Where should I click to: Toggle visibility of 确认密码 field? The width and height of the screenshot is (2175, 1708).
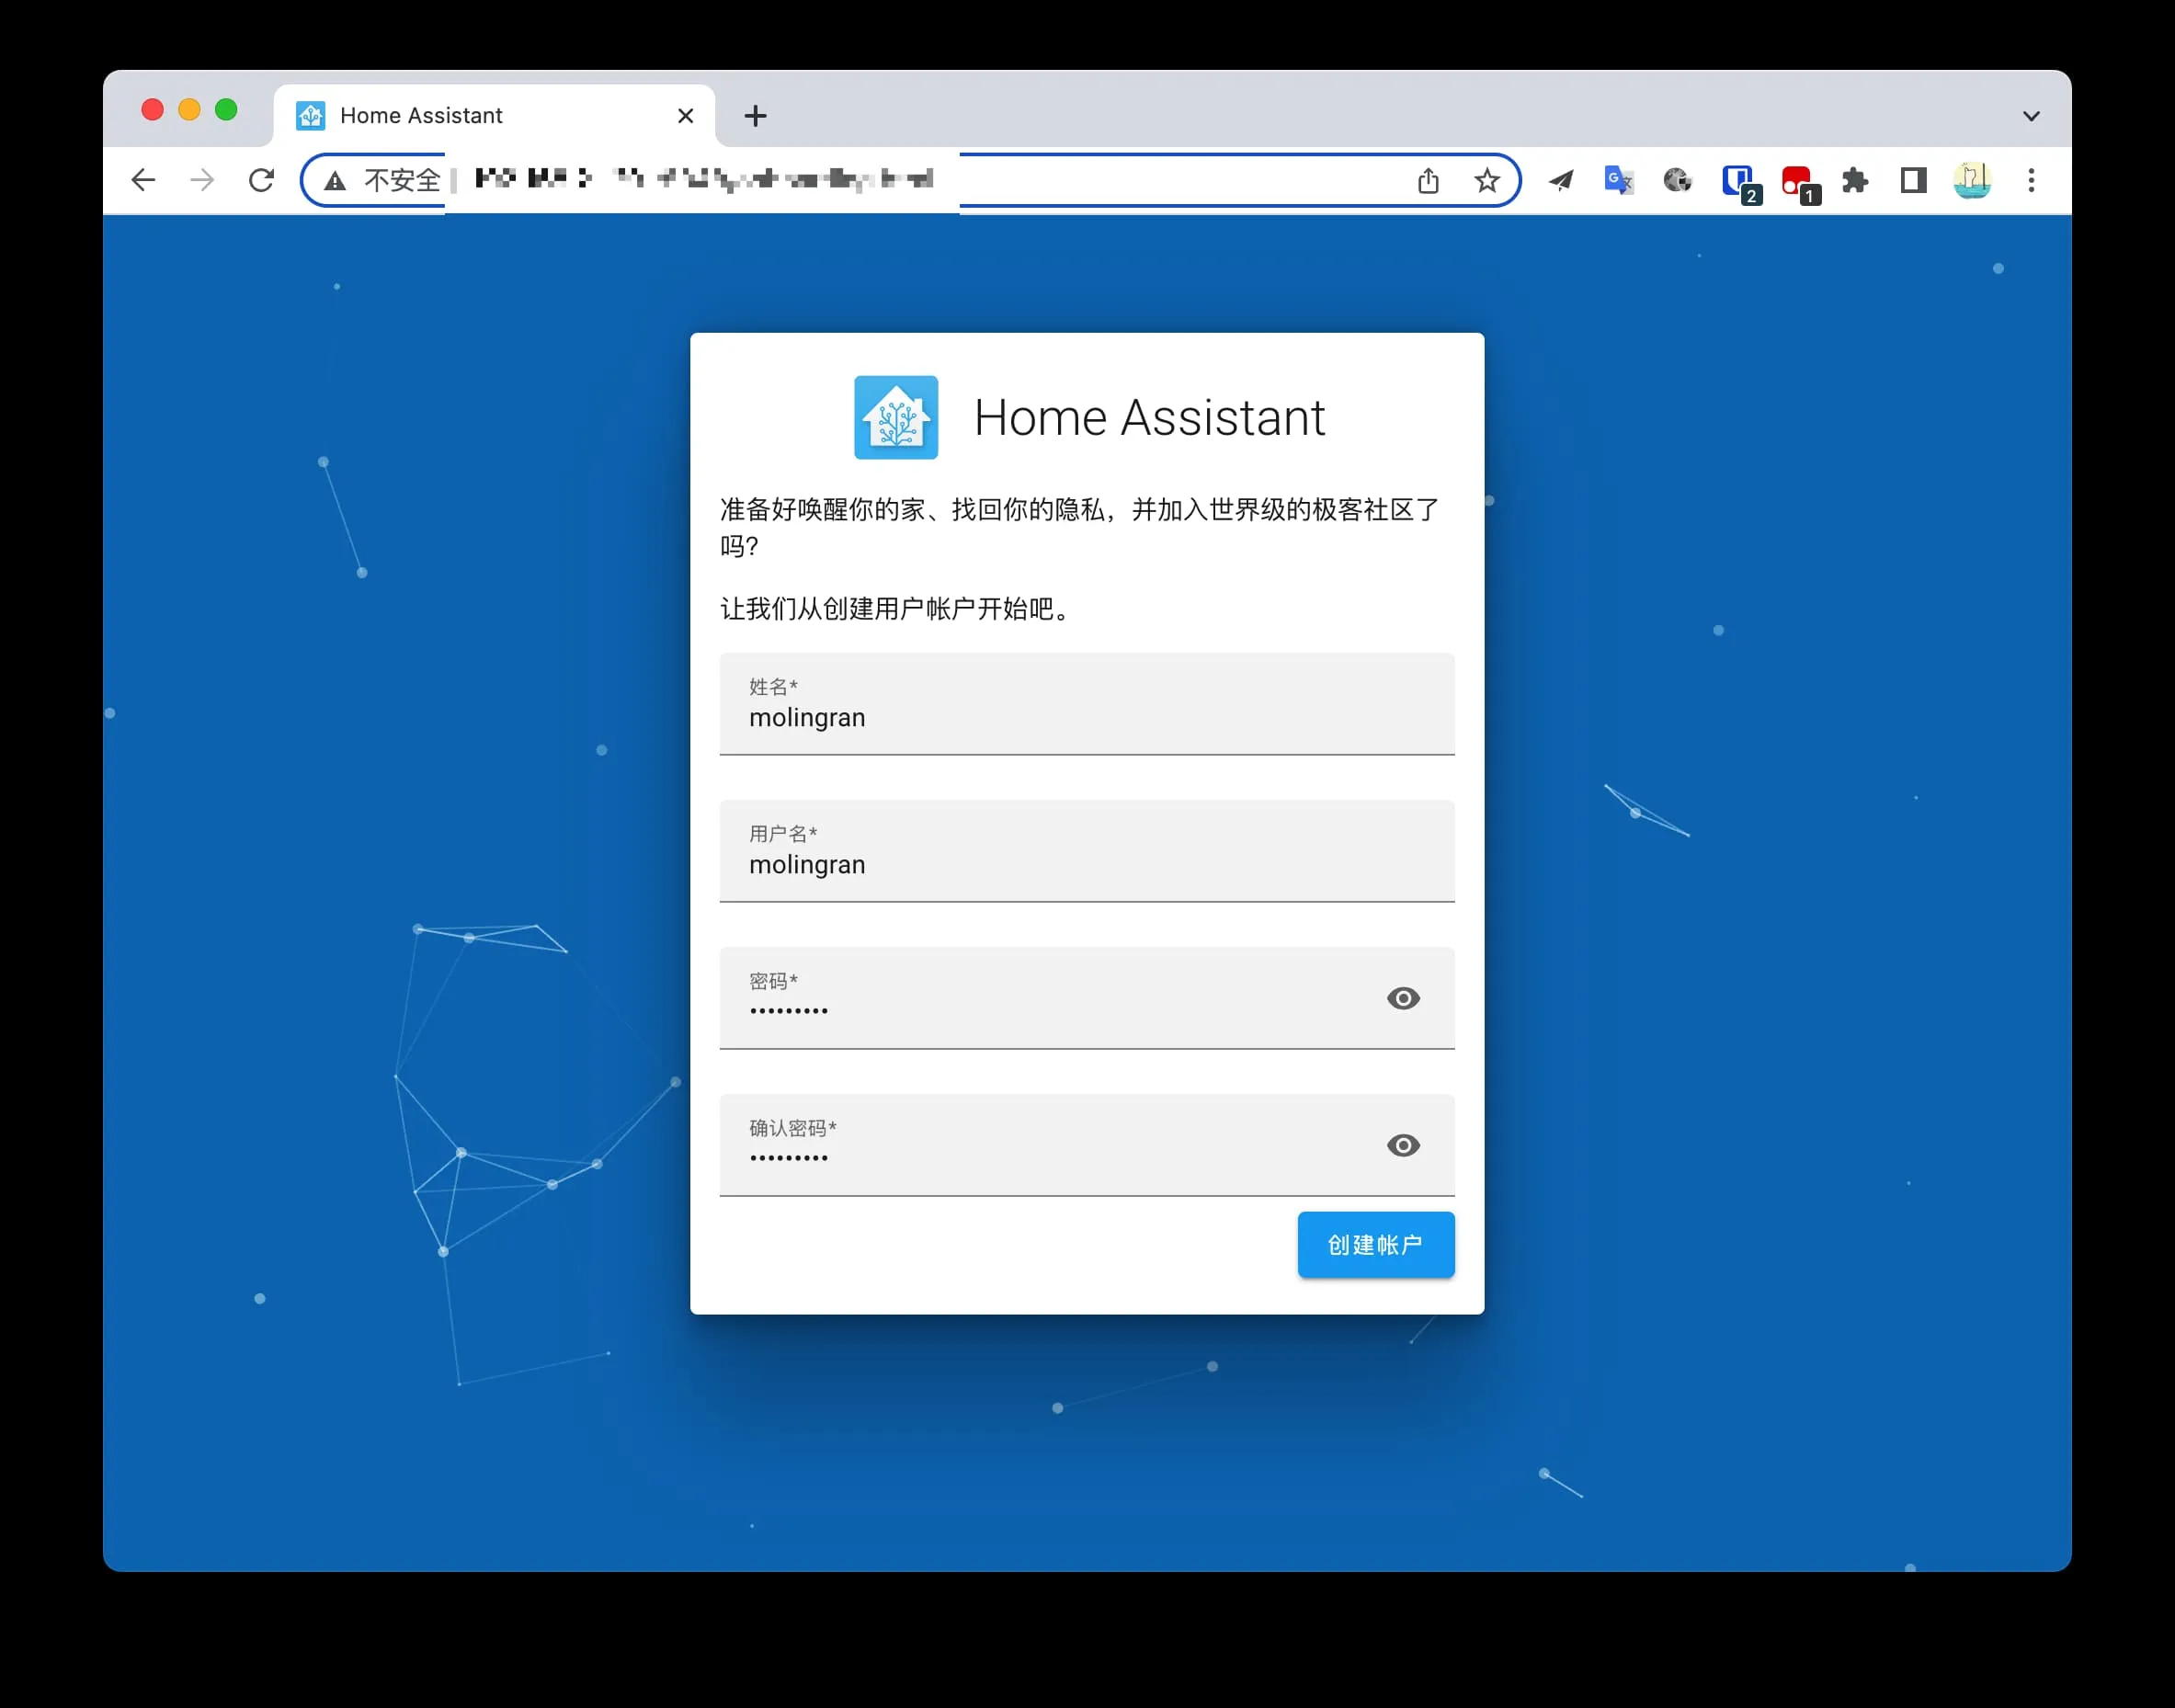click(1402, 1145)
